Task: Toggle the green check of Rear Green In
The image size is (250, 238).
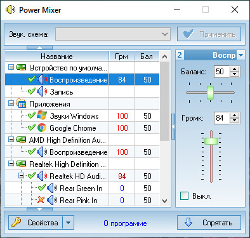Action: coord(42,188)
